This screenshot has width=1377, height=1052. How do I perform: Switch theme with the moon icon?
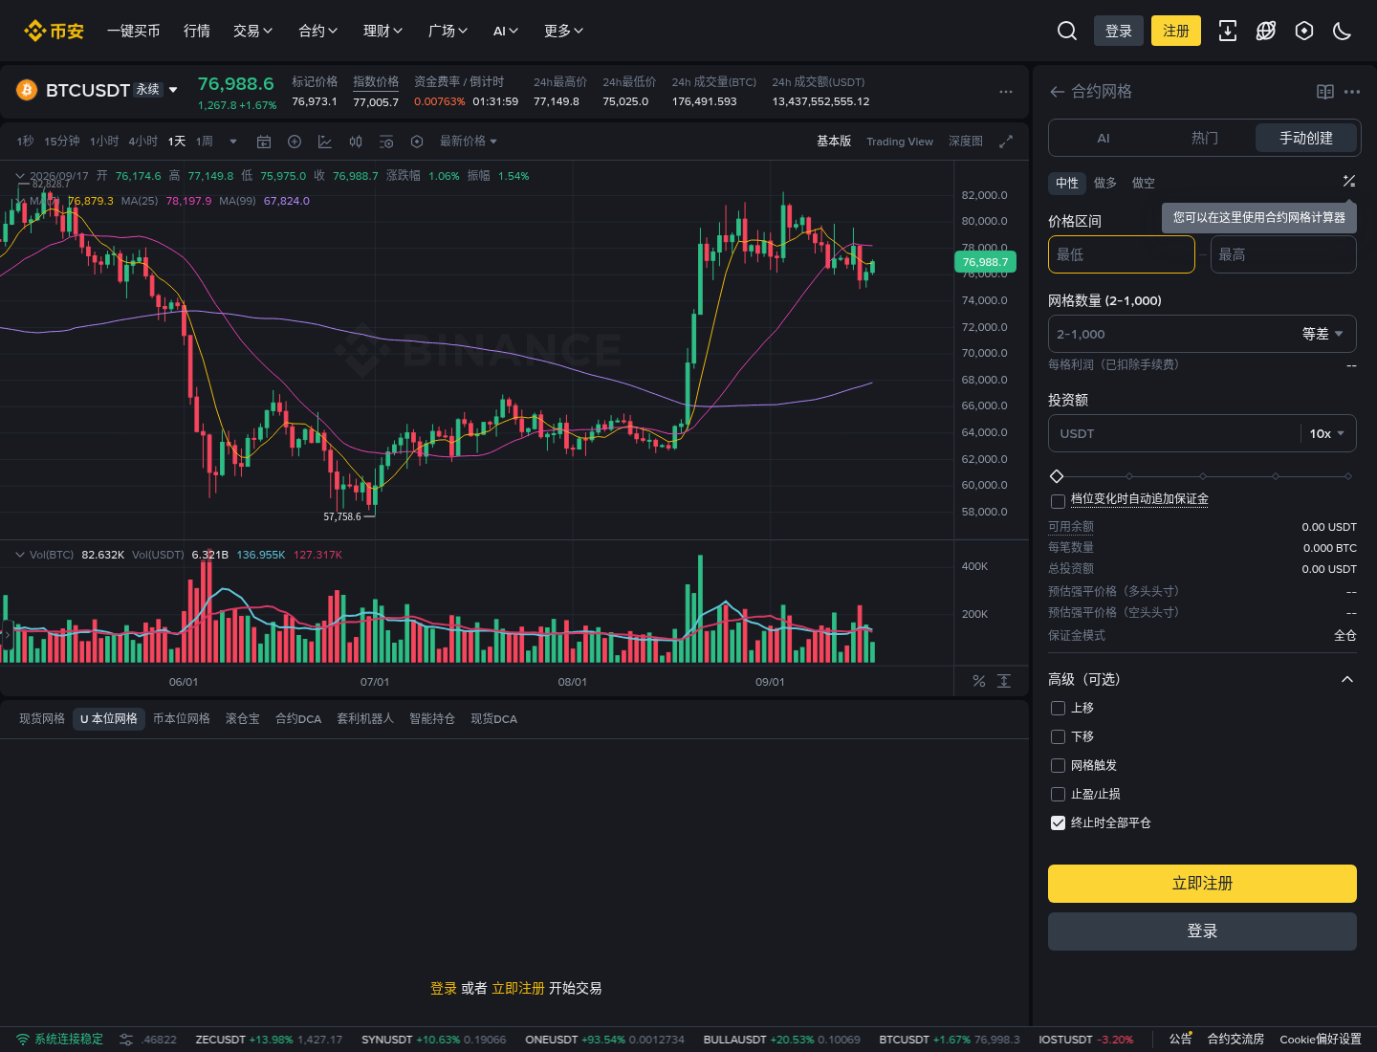coord(1343,31)
